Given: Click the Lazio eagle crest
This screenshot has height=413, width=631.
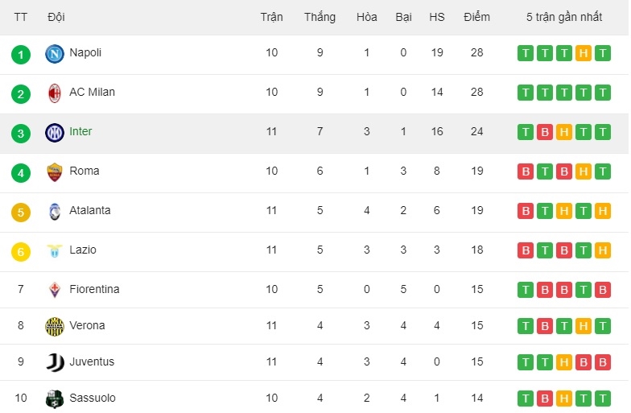Looking at the screenshot, I should pos(55,251).
